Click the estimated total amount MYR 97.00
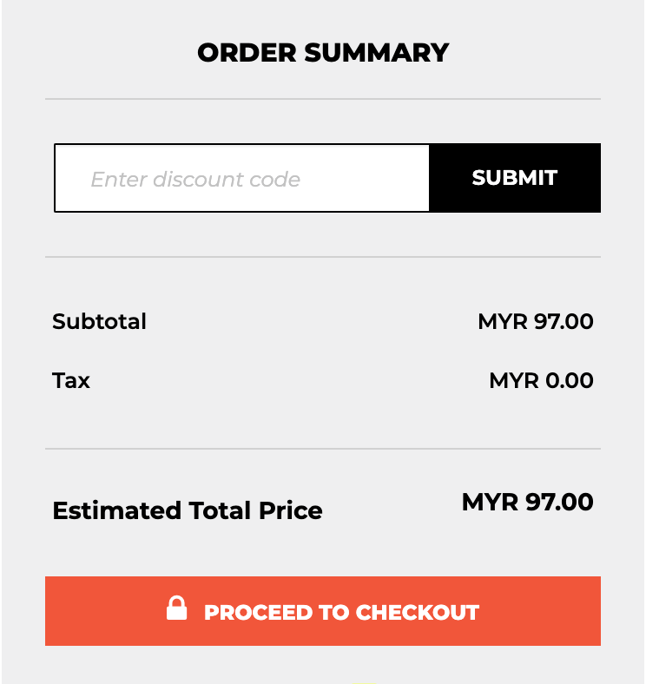The width and height of the screenshot is (646, 684). tap(528, 502)
